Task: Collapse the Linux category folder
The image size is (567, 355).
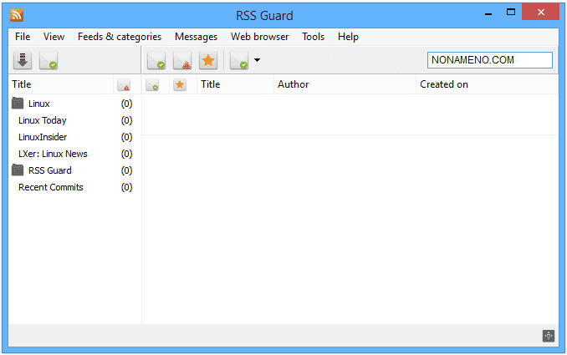Action: 18,104
